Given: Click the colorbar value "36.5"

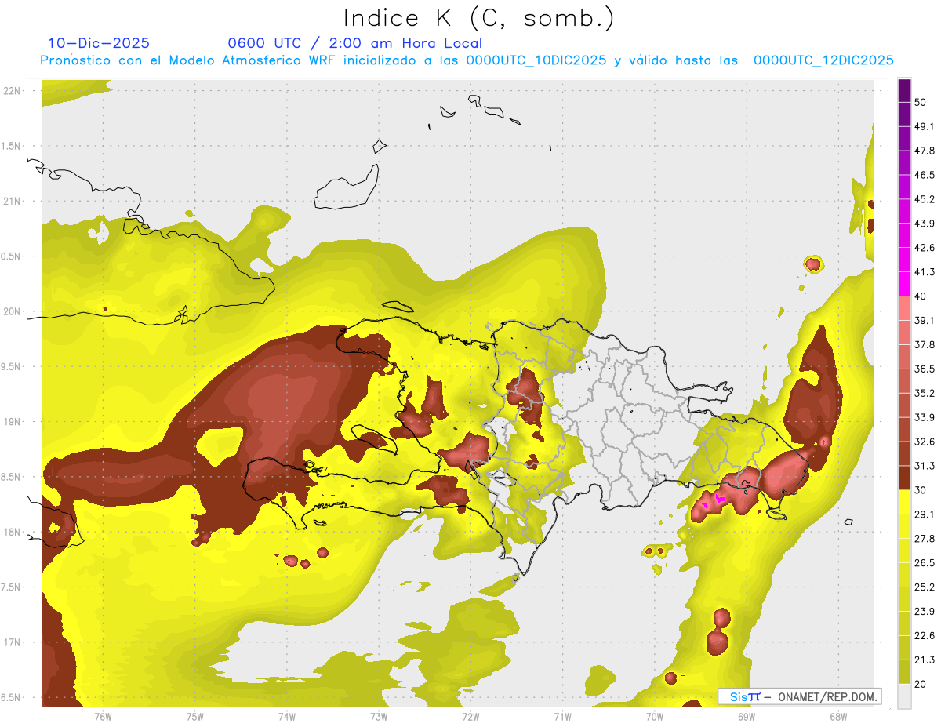Looking at the screenshot, I should [x=925, y=369].
